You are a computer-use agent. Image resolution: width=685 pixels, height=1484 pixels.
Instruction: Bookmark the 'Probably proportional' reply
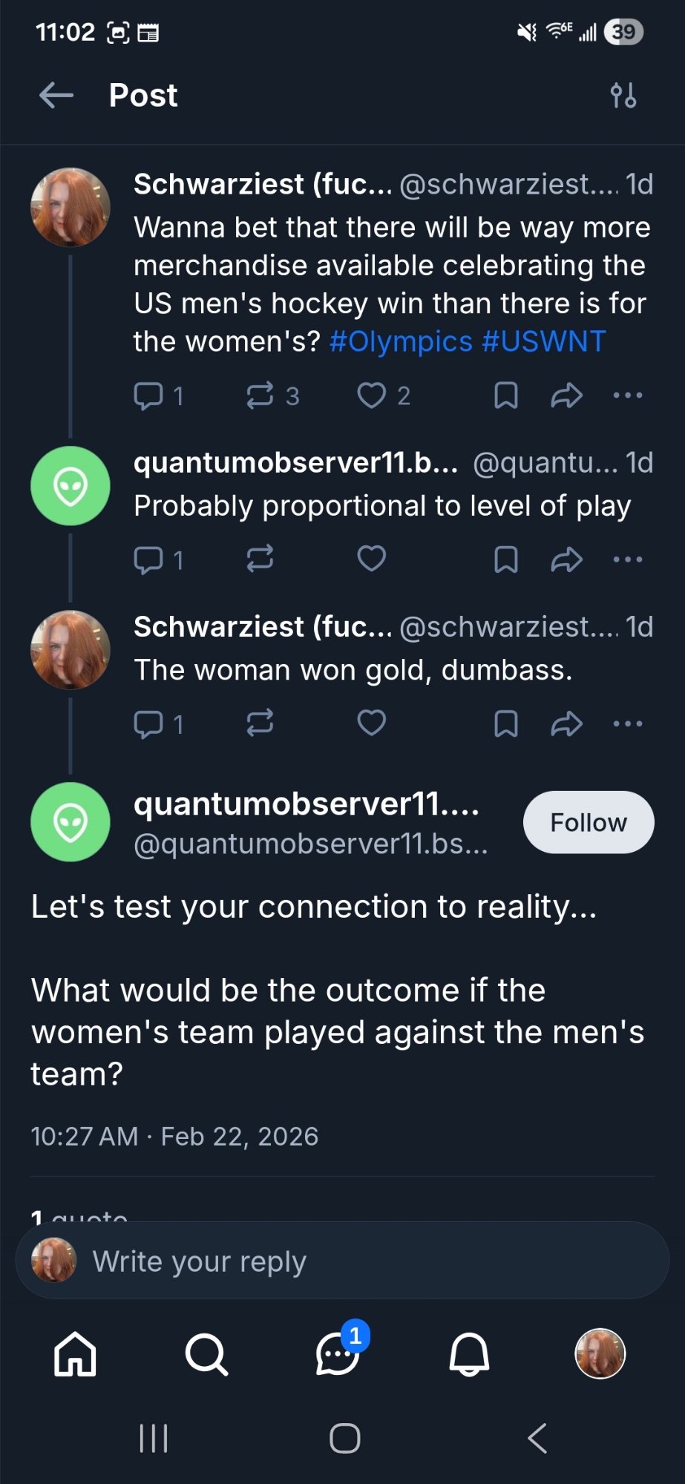(x=505, y=560)
